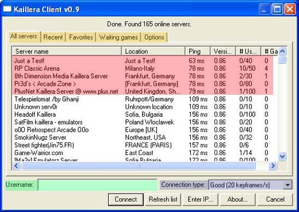The width and height of the screenshot is (299, 212).
Task: Click the '1/100' users value
Action: click(x=247, y=91)
